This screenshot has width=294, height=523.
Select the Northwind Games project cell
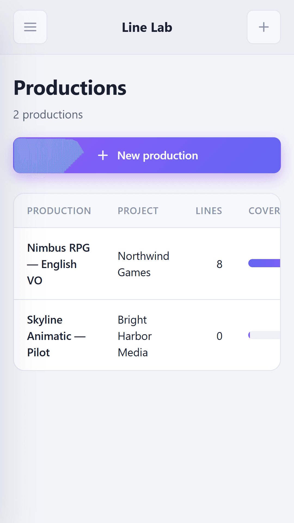pyautogui.click(x=143, y=264)
